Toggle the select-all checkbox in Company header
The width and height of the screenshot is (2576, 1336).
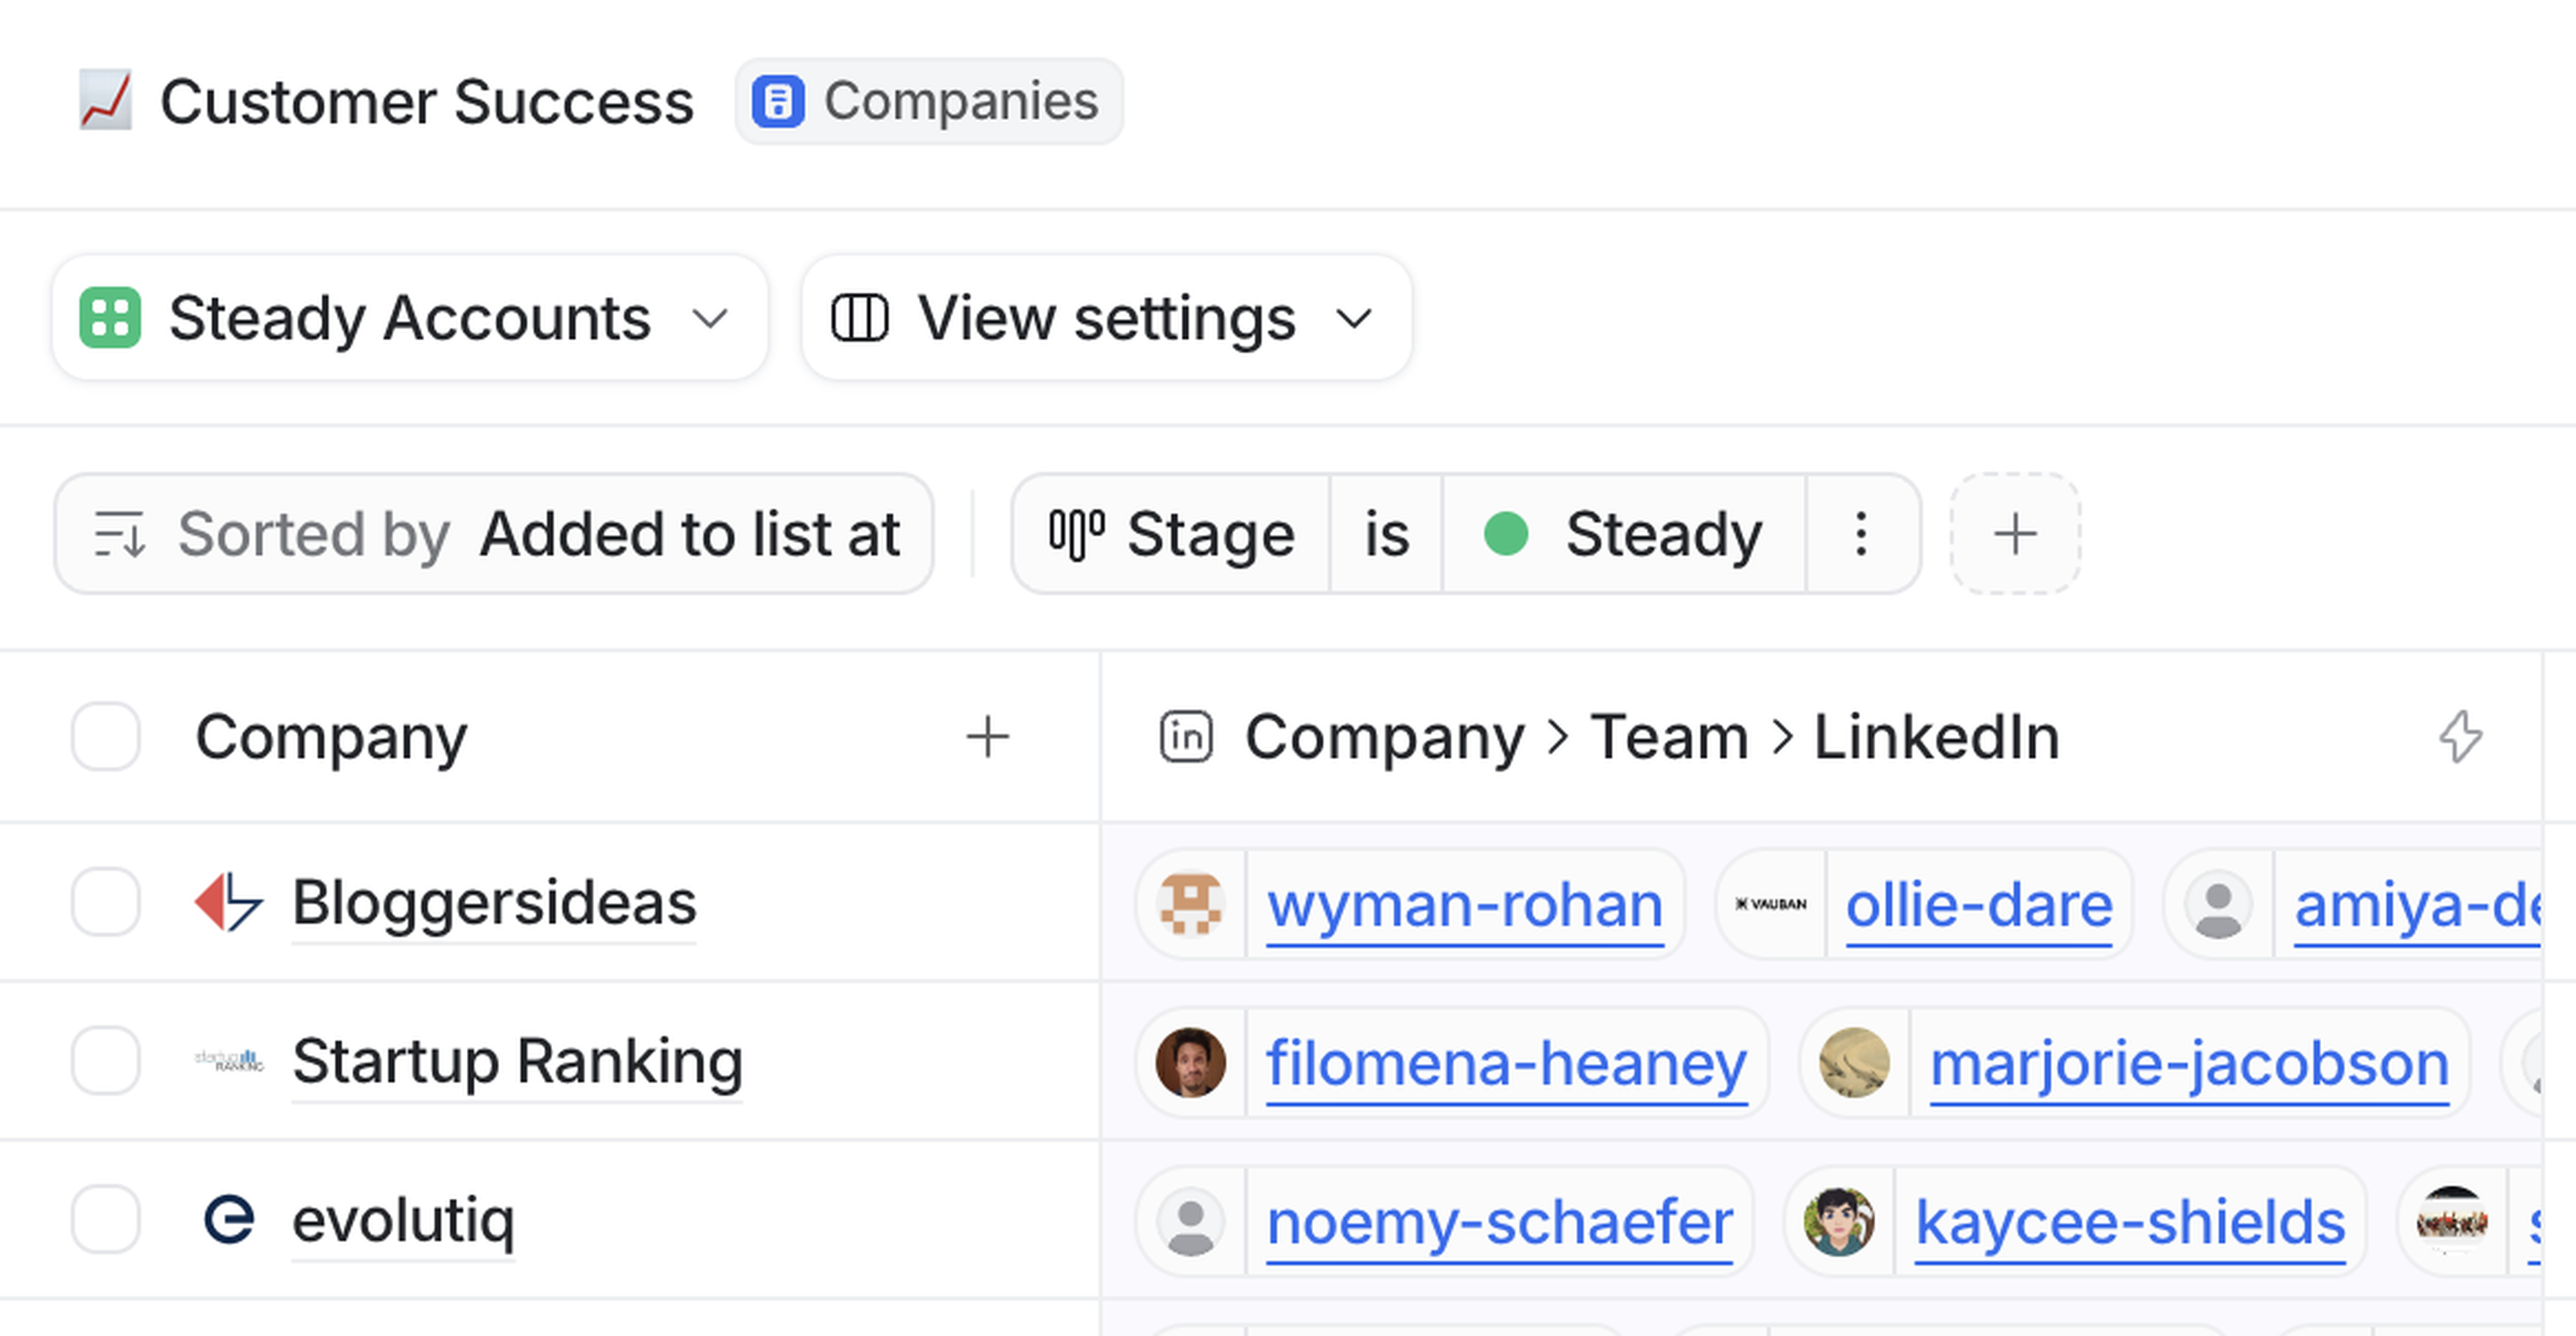point(106,737)
